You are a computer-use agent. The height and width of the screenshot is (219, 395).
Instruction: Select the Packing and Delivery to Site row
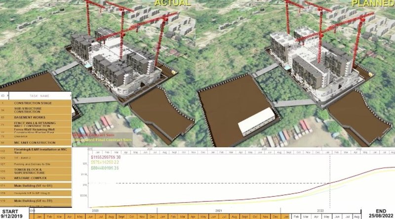pyautogui.click(x=36, y=164)
